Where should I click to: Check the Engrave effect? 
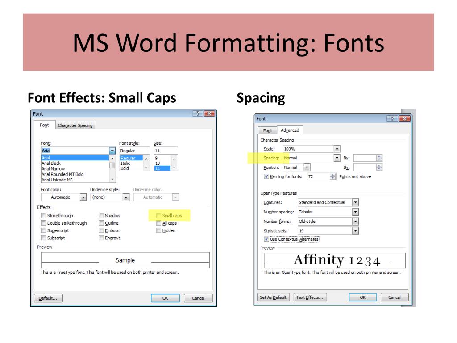(101, 238)
